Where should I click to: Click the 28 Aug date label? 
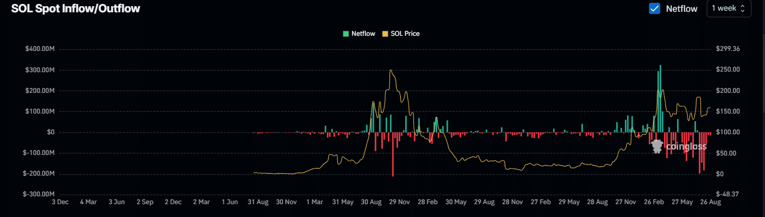coord(598,202)
